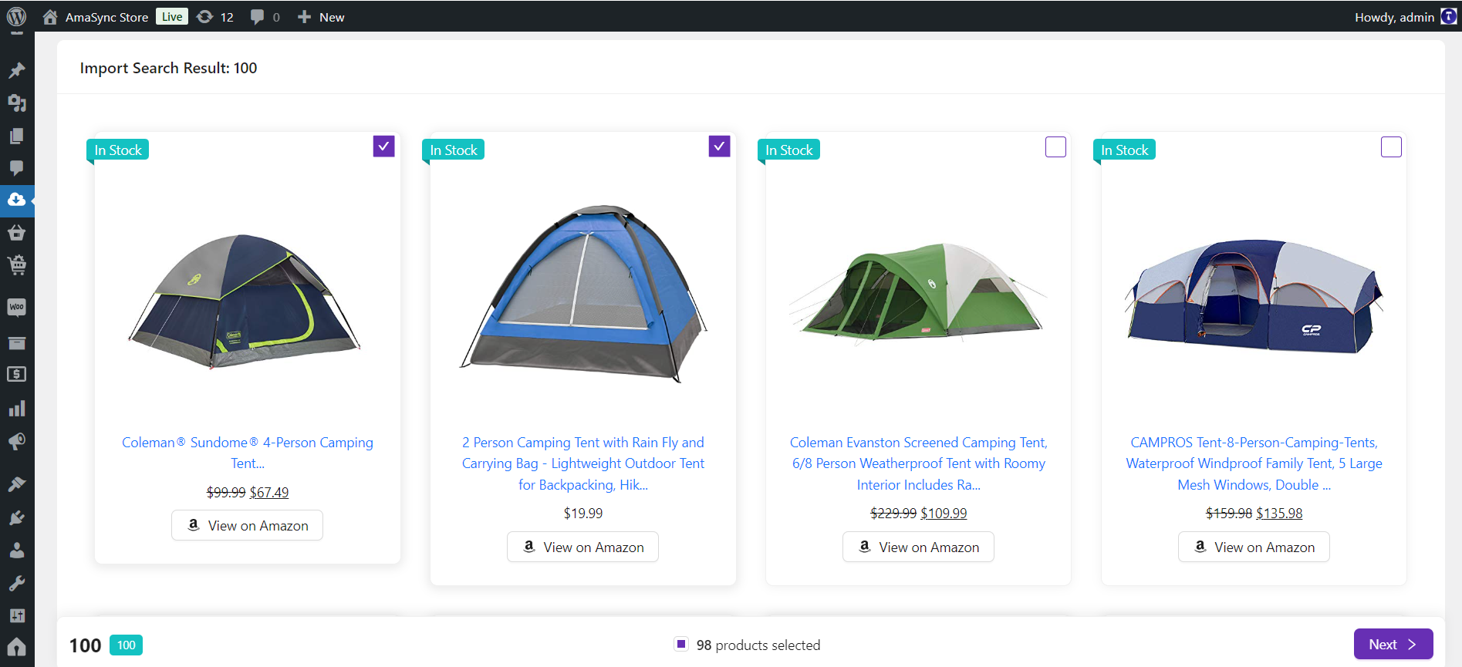
Task: Open Media library icon in sidebar
Action: (16, 103)
